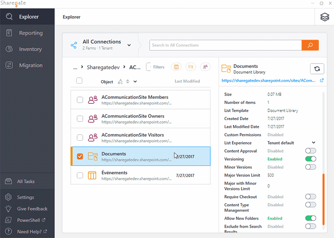The image size is (334, 238).
Task: Open the Explorer sidebar section
Action: coord(27,16)
